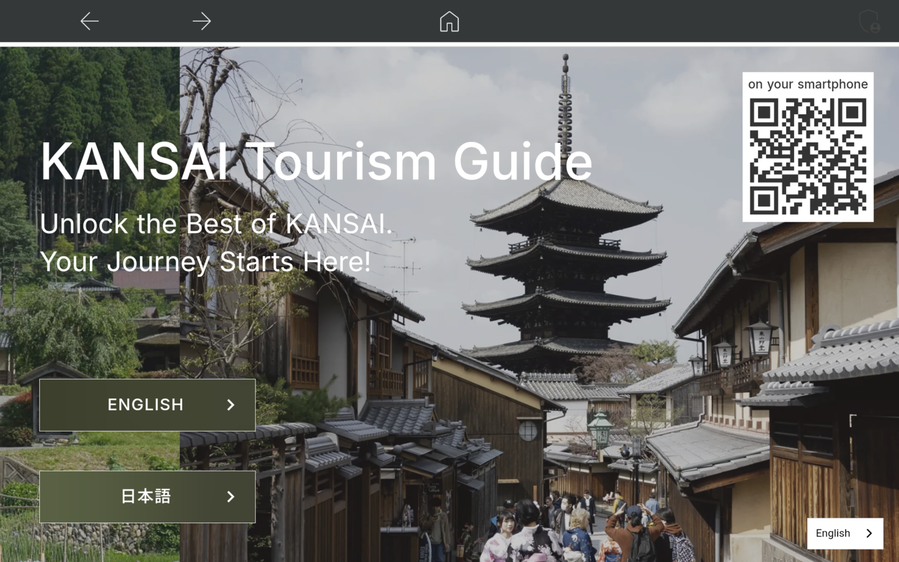The height and width of the screenshot is (562, 899).
Task: Select the 日本語 language button
Action: pos(147,496)
